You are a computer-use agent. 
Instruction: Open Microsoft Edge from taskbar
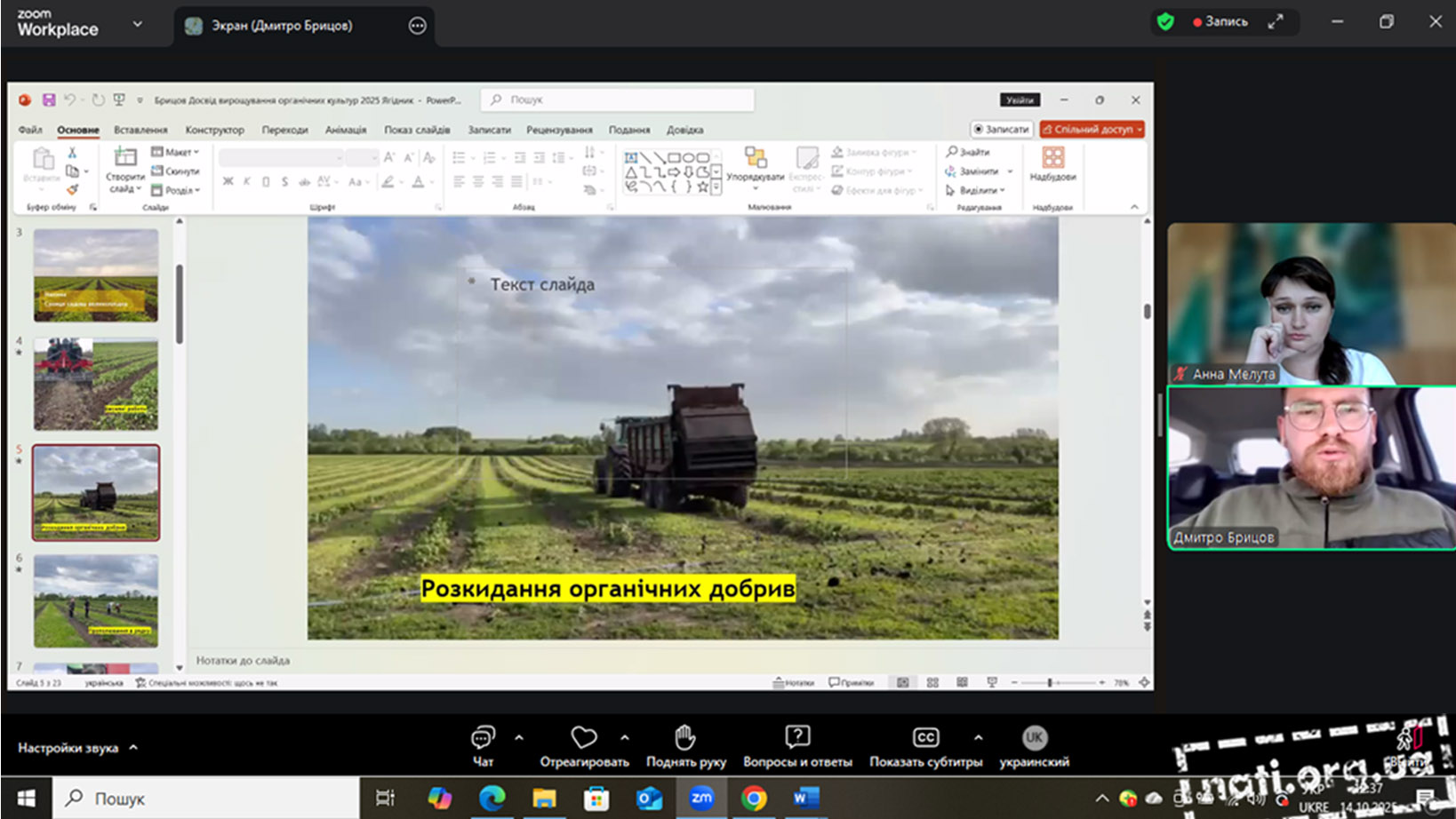point(492,798)
